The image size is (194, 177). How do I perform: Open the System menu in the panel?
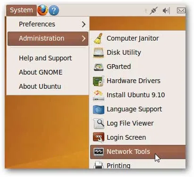click(x=21, y=10)
